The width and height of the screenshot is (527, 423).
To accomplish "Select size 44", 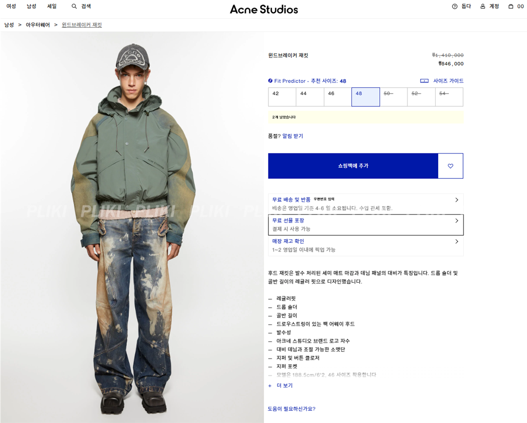I will pyautogui.click(x=310, y=97).
